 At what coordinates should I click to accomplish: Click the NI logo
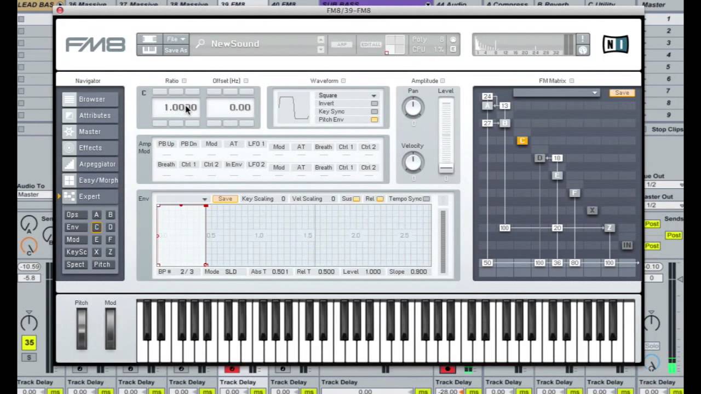click(616, 44)
